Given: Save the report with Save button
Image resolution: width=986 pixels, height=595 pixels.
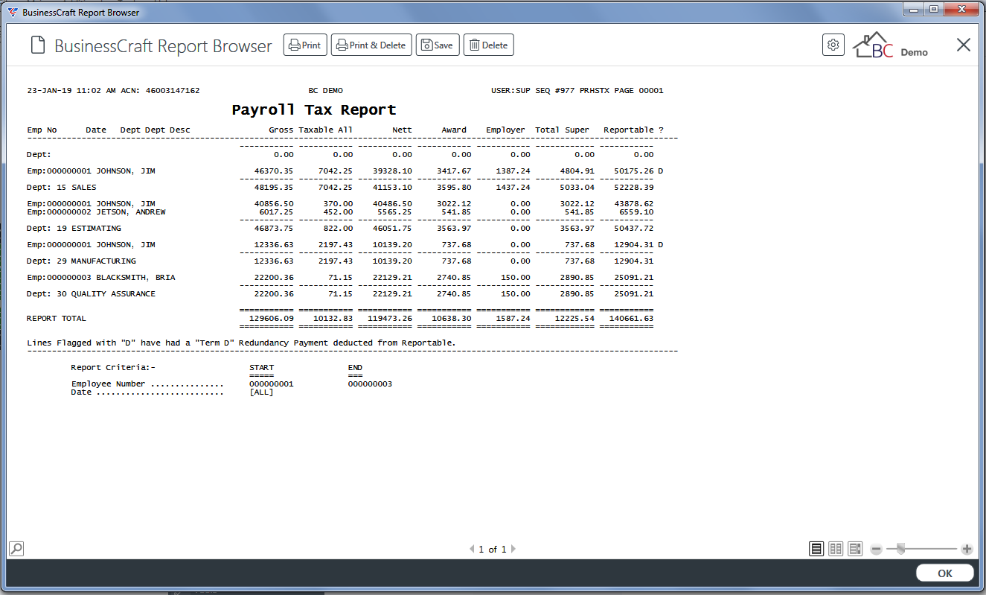Looking at the screenshot, I should [x=438, y=45].
